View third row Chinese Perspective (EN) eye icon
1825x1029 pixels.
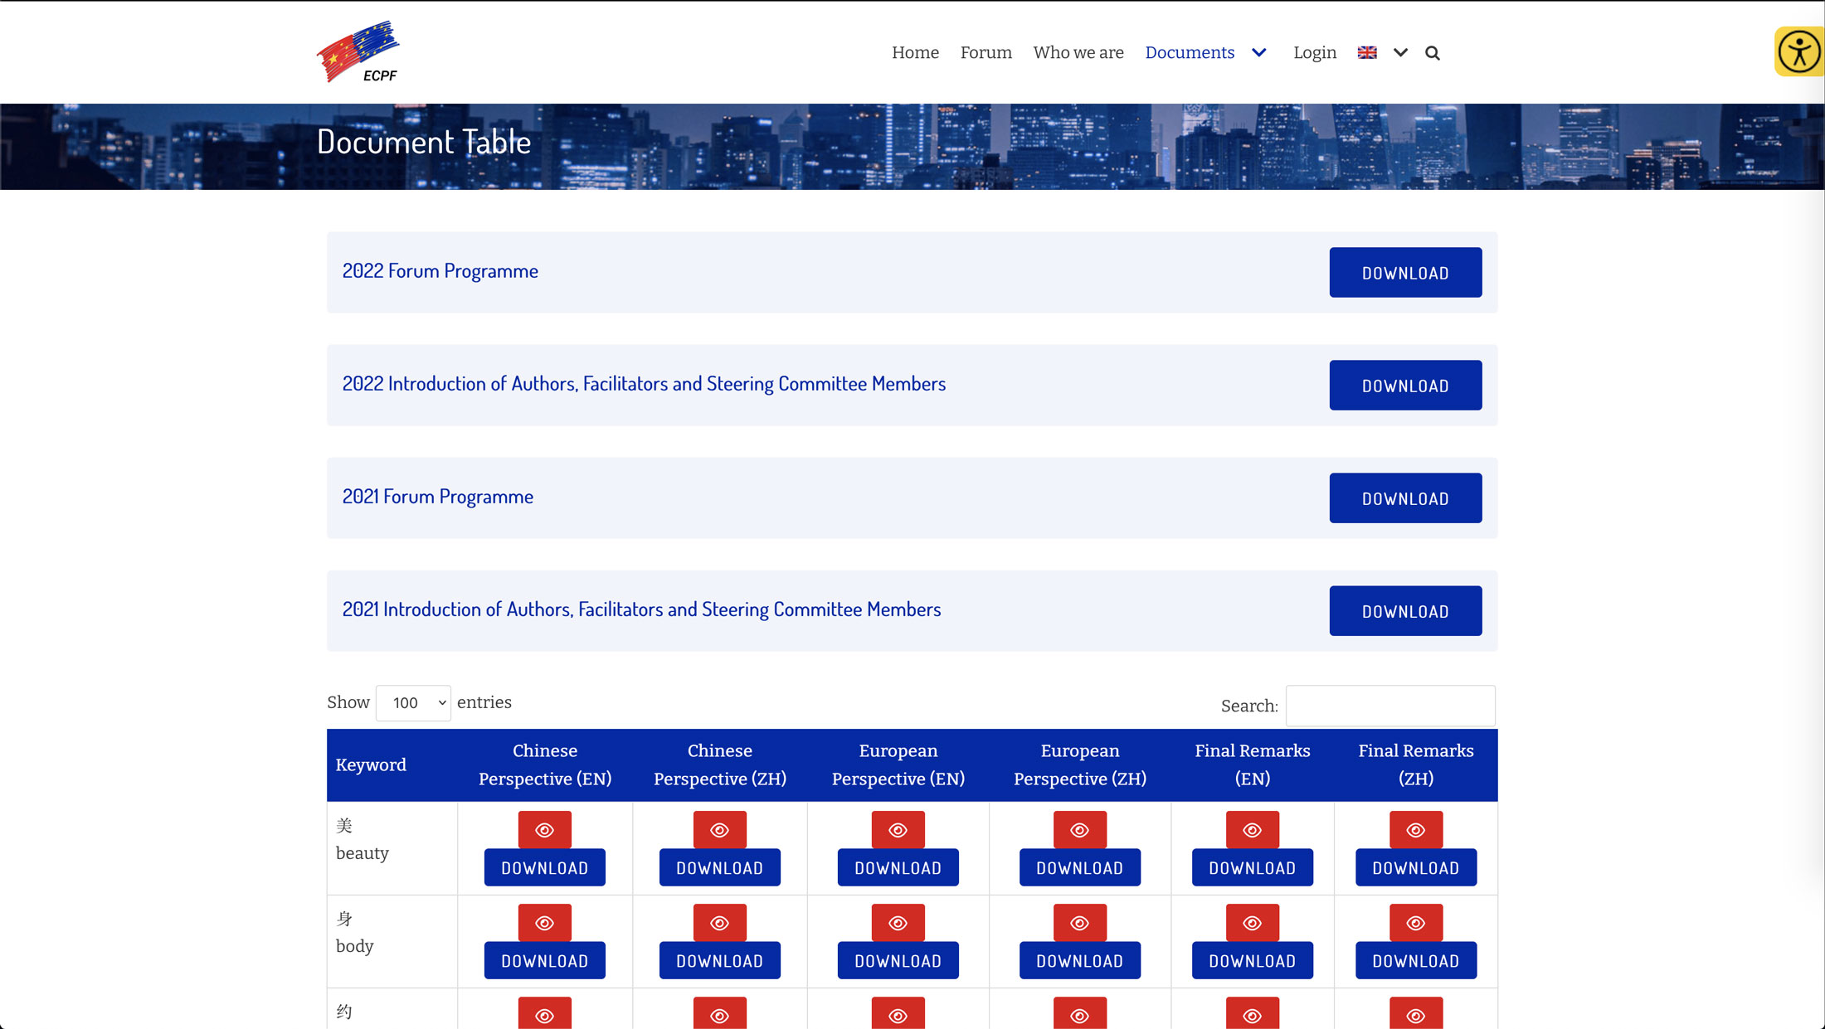pyautogui.click(x=545, y=1013)
